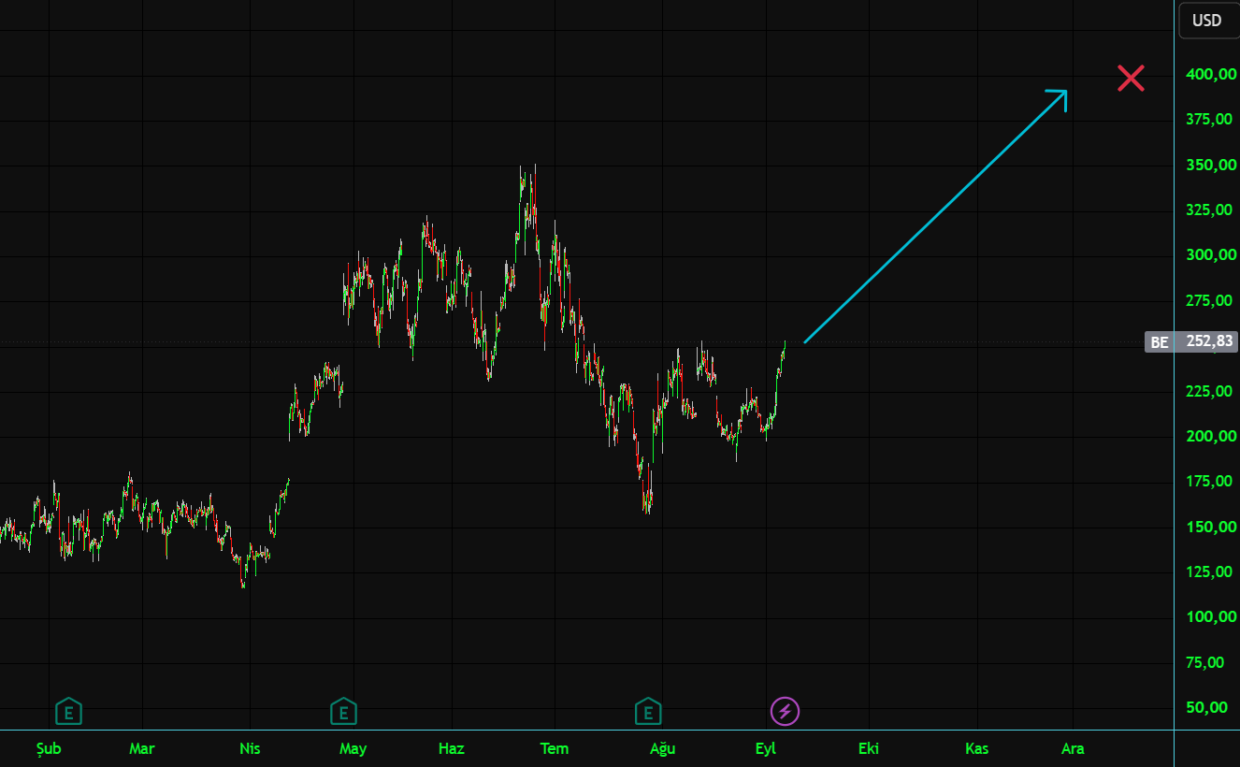Click the Ara month label on time axis
This screenshot has height=767, width=1240.
pyautogui.click(x=1073, y=748)
